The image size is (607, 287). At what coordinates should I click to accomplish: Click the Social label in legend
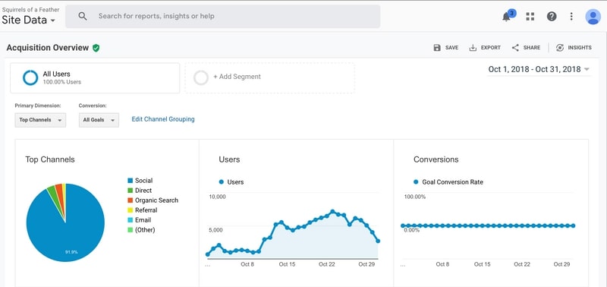point(143,181)
